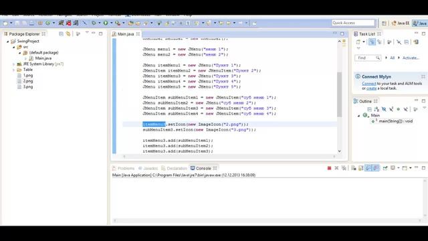
Task: Click the Print icon in main toolbar
Action: [x=31, y=23]
